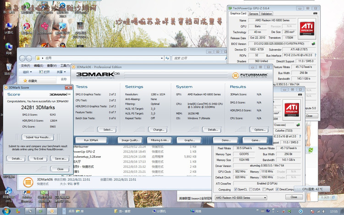This screenshot has height=215, width=344.
Task: Toggle the DirectCompute checkbox in GPU-Z
Action: click(x=277, y=189)
